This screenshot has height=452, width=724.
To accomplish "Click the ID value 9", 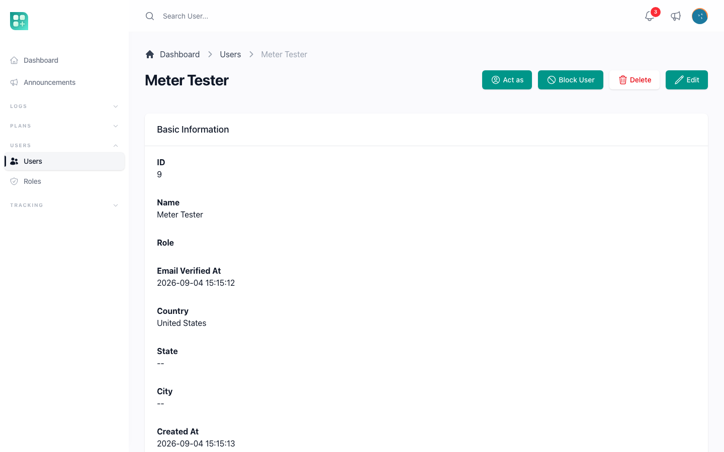I will pos(159,174).
